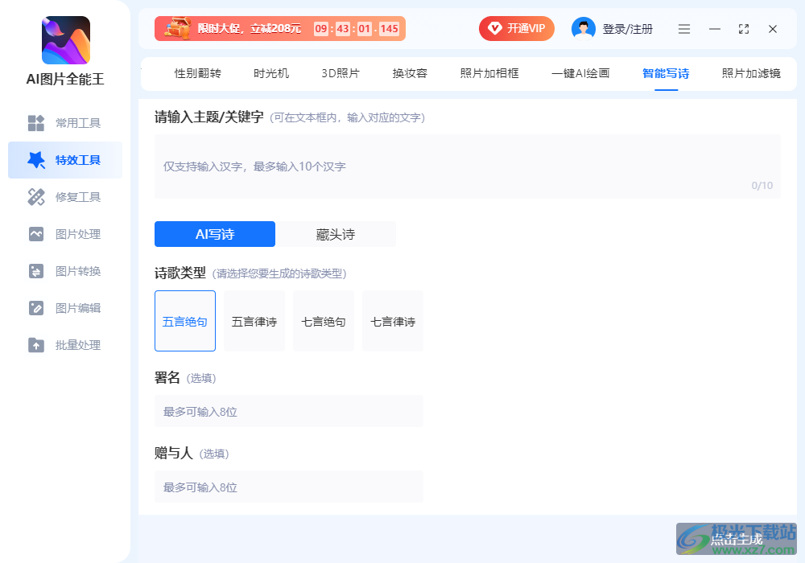The width and height of the screenshot is (805, 563).
Task: Open 图片转换 from the sidebar
Action: click(x=64, y=271)
